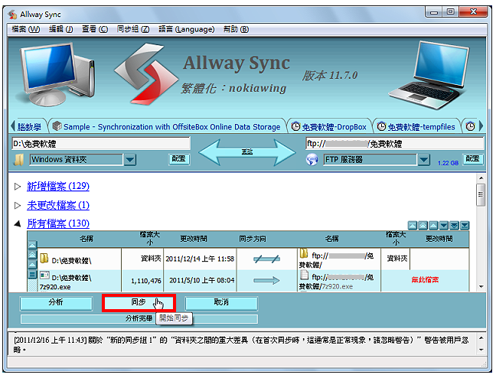Click the left-column single-up arrow in table
The width and height of the screenshot is (496, 378).
[x=32, y=265]
